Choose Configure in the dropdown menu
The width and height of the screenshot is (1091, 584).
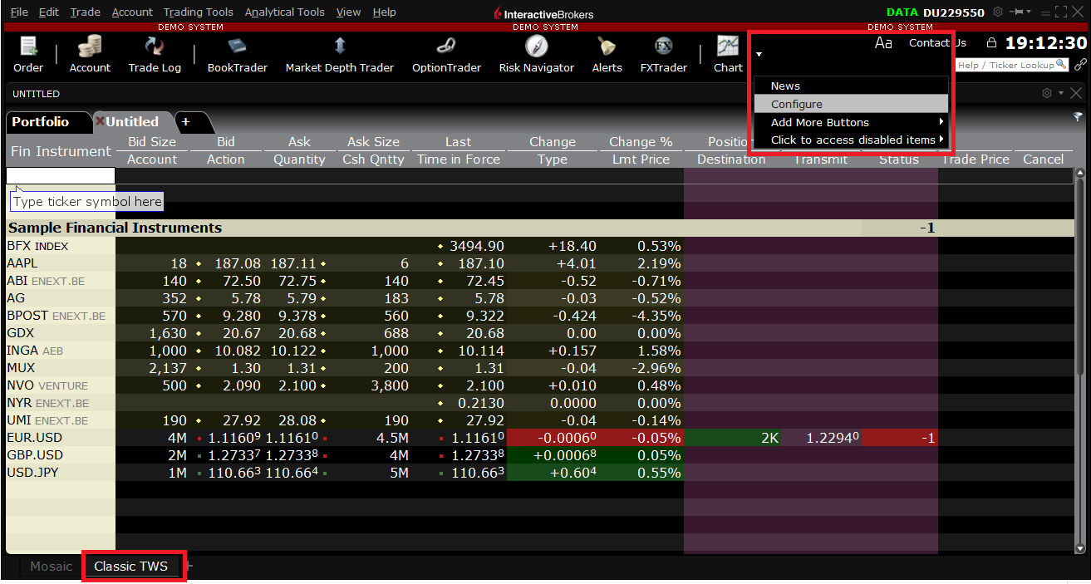[851, 104]
